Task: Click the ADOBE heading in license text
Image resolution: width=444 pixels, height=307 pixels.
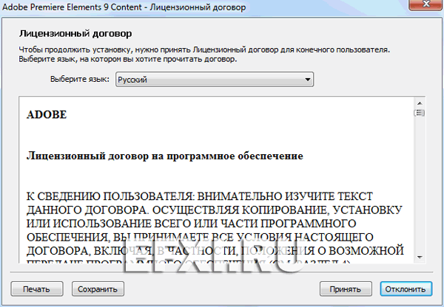Action: [47, 114]
